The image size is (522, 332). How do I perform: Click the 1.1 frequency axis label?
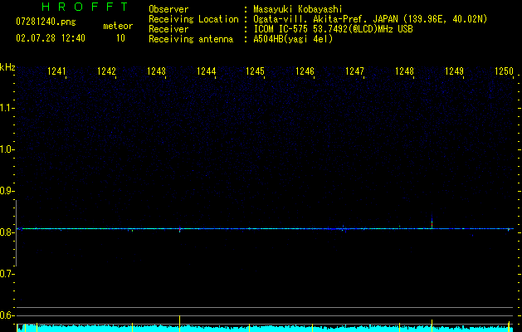(x=7, y=108)
